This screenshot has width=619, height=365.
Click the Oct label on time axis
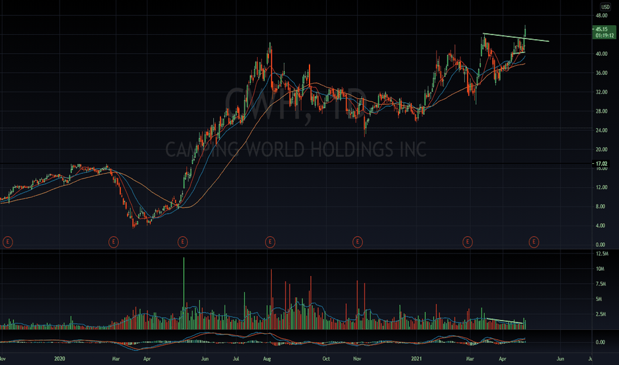click(326, 358)
